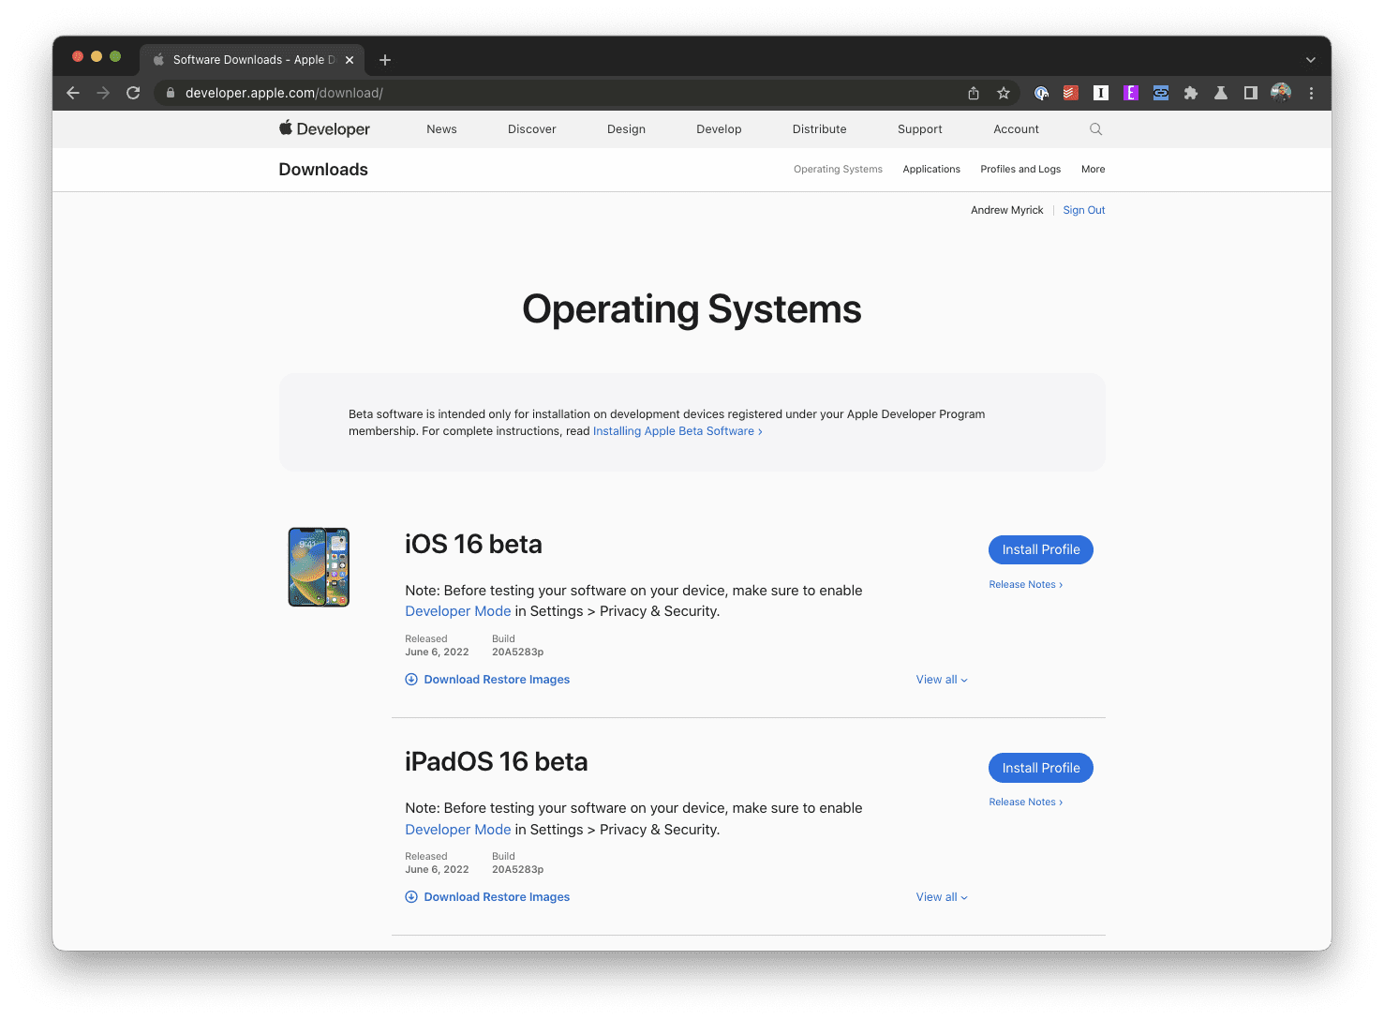
Task: Click Install Profile for iOS 16 beta
Action: tap(1041, 549)
